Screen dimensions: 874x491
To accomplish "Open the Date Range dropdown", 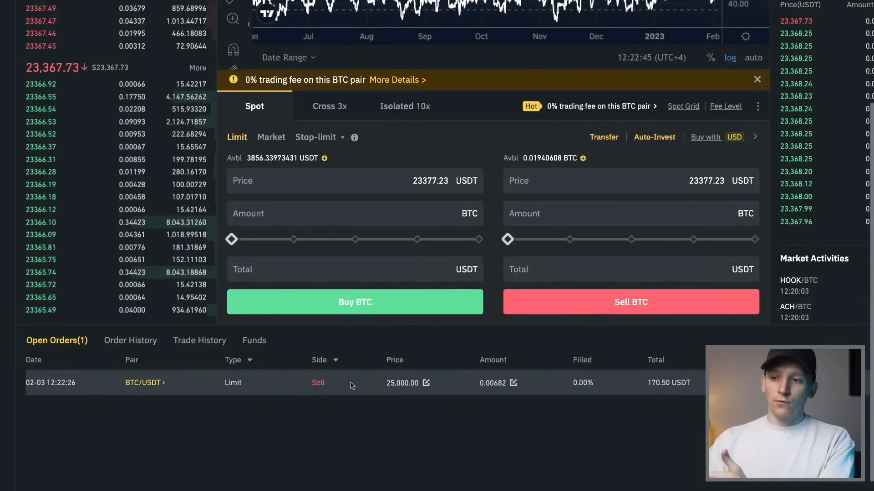I will click(x=289, y=58).
